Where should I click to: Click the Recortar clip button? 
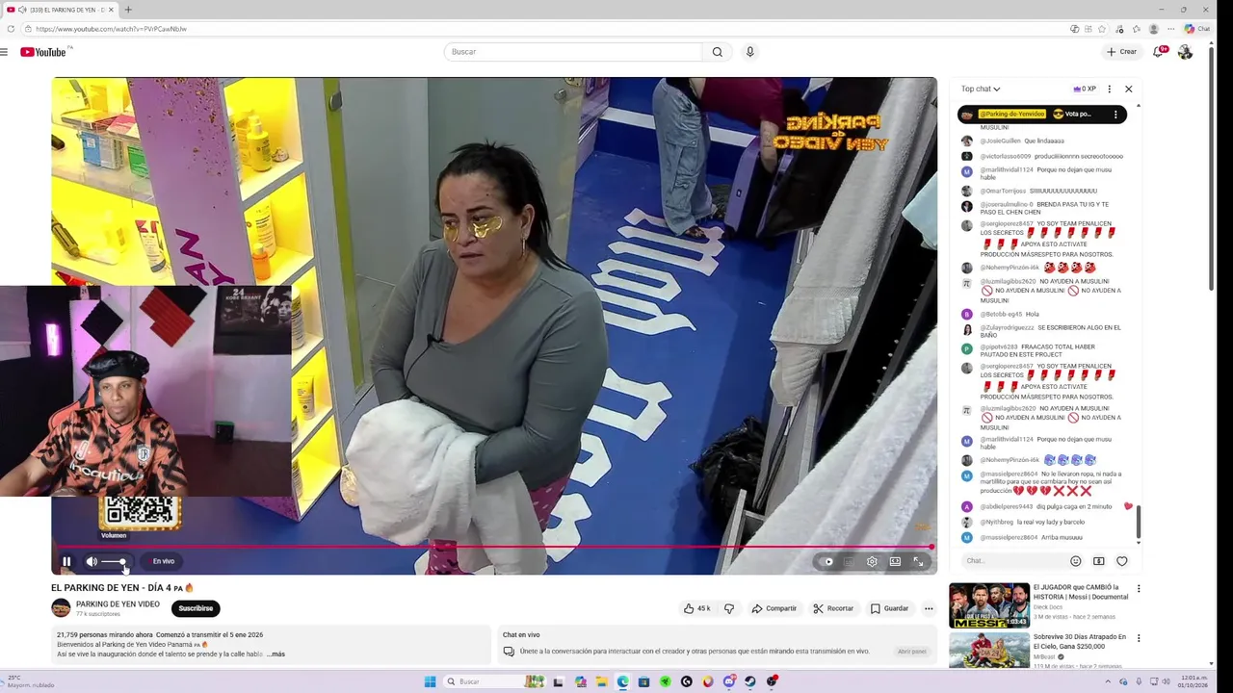coord(833,608)
